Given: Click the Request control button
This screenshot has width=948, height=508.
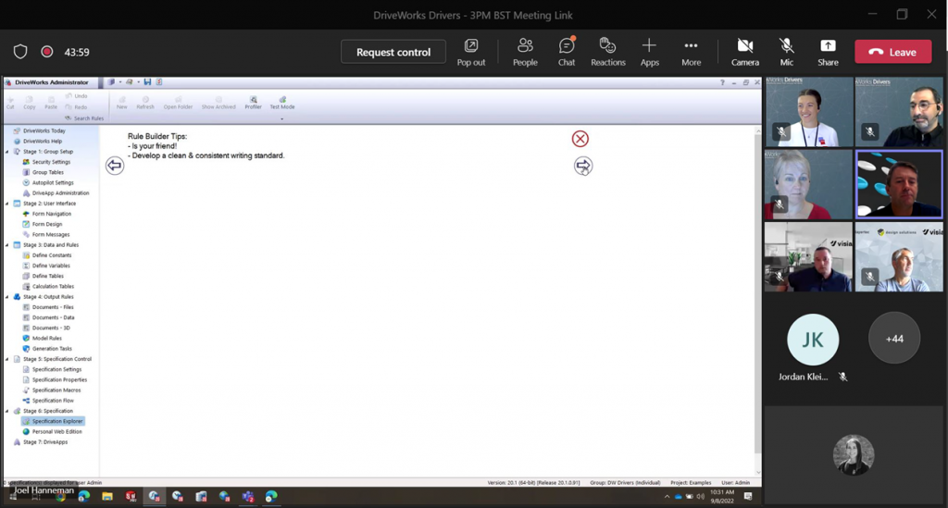Looking at the screenshot, I should (393, 52).
